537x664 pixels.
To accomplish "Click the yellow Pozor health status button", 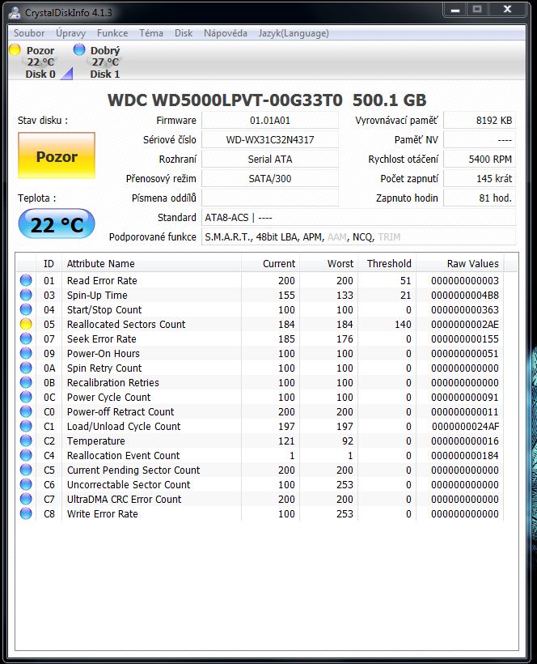I will 57,155.
